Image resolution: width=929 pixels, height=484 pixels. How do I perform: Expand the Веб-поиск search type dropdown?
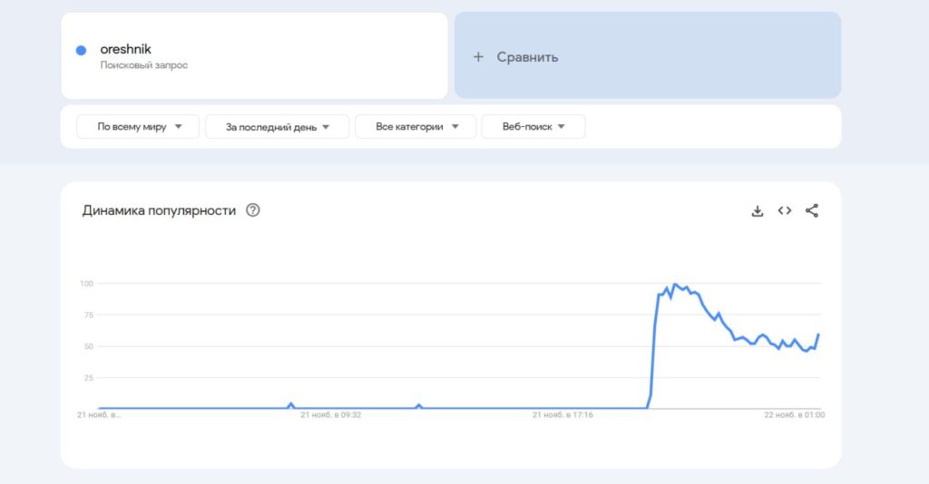(533, 127)
